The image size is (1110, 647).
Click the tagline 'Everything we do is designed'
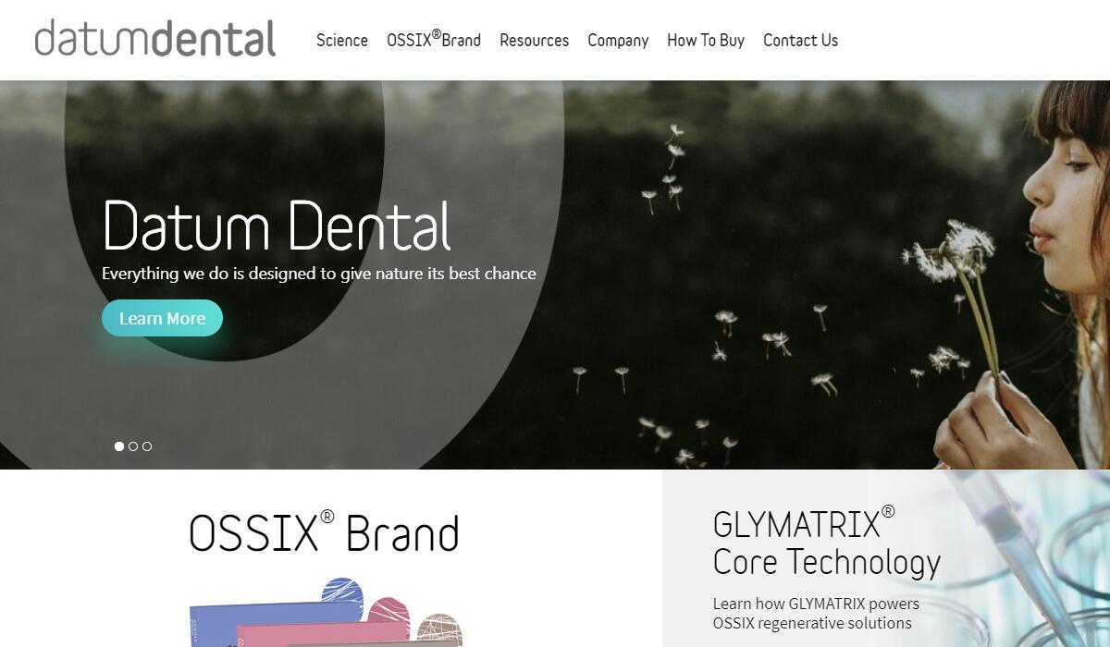coord(319,274)
